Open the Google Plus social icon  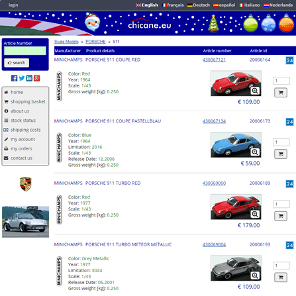pyautogui.click(x=36, y=78)
